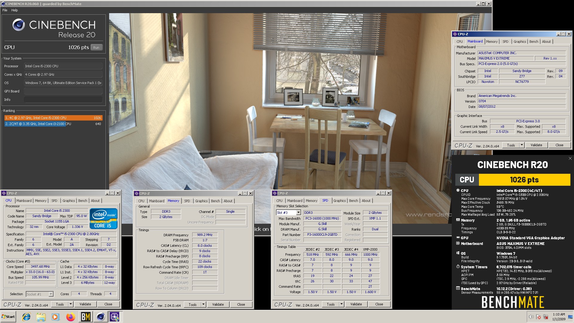Switch to CPU-Z via taskbar chip icon
Image resolution: width=574 pixels, height=323 pixels.
click(115, 317)
